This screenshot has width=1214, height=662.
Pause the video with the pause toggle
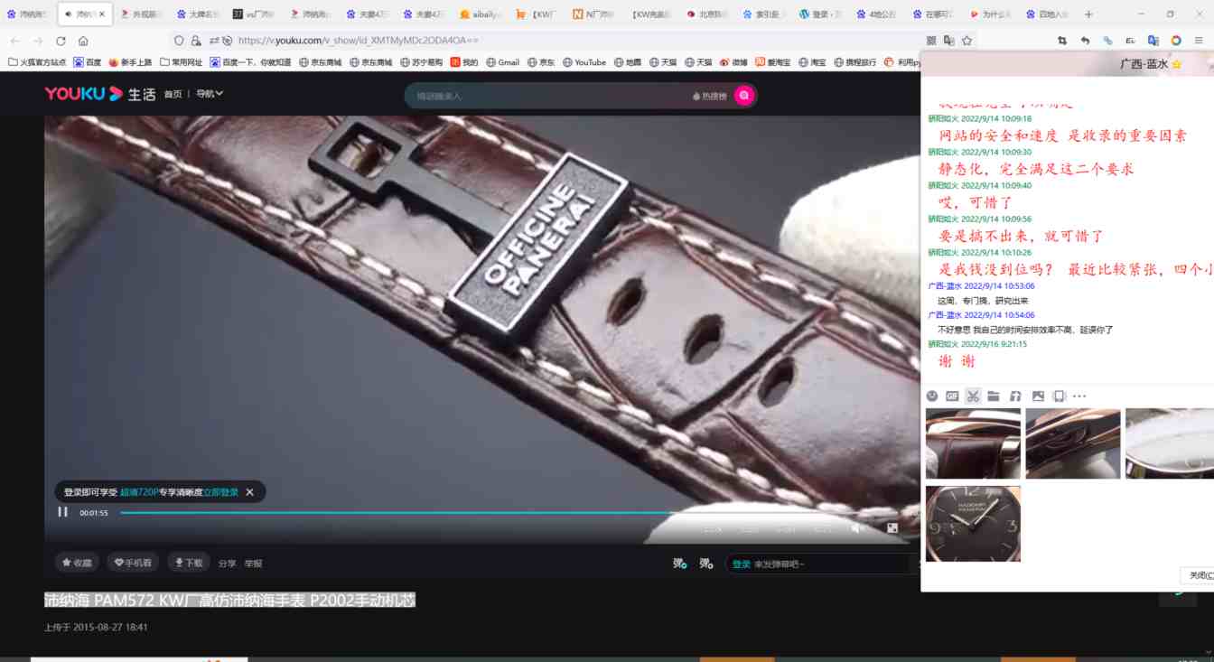[62, 511]
